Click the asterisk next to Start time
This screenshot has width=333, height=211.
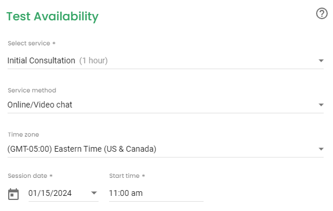(x=143, y=176)
